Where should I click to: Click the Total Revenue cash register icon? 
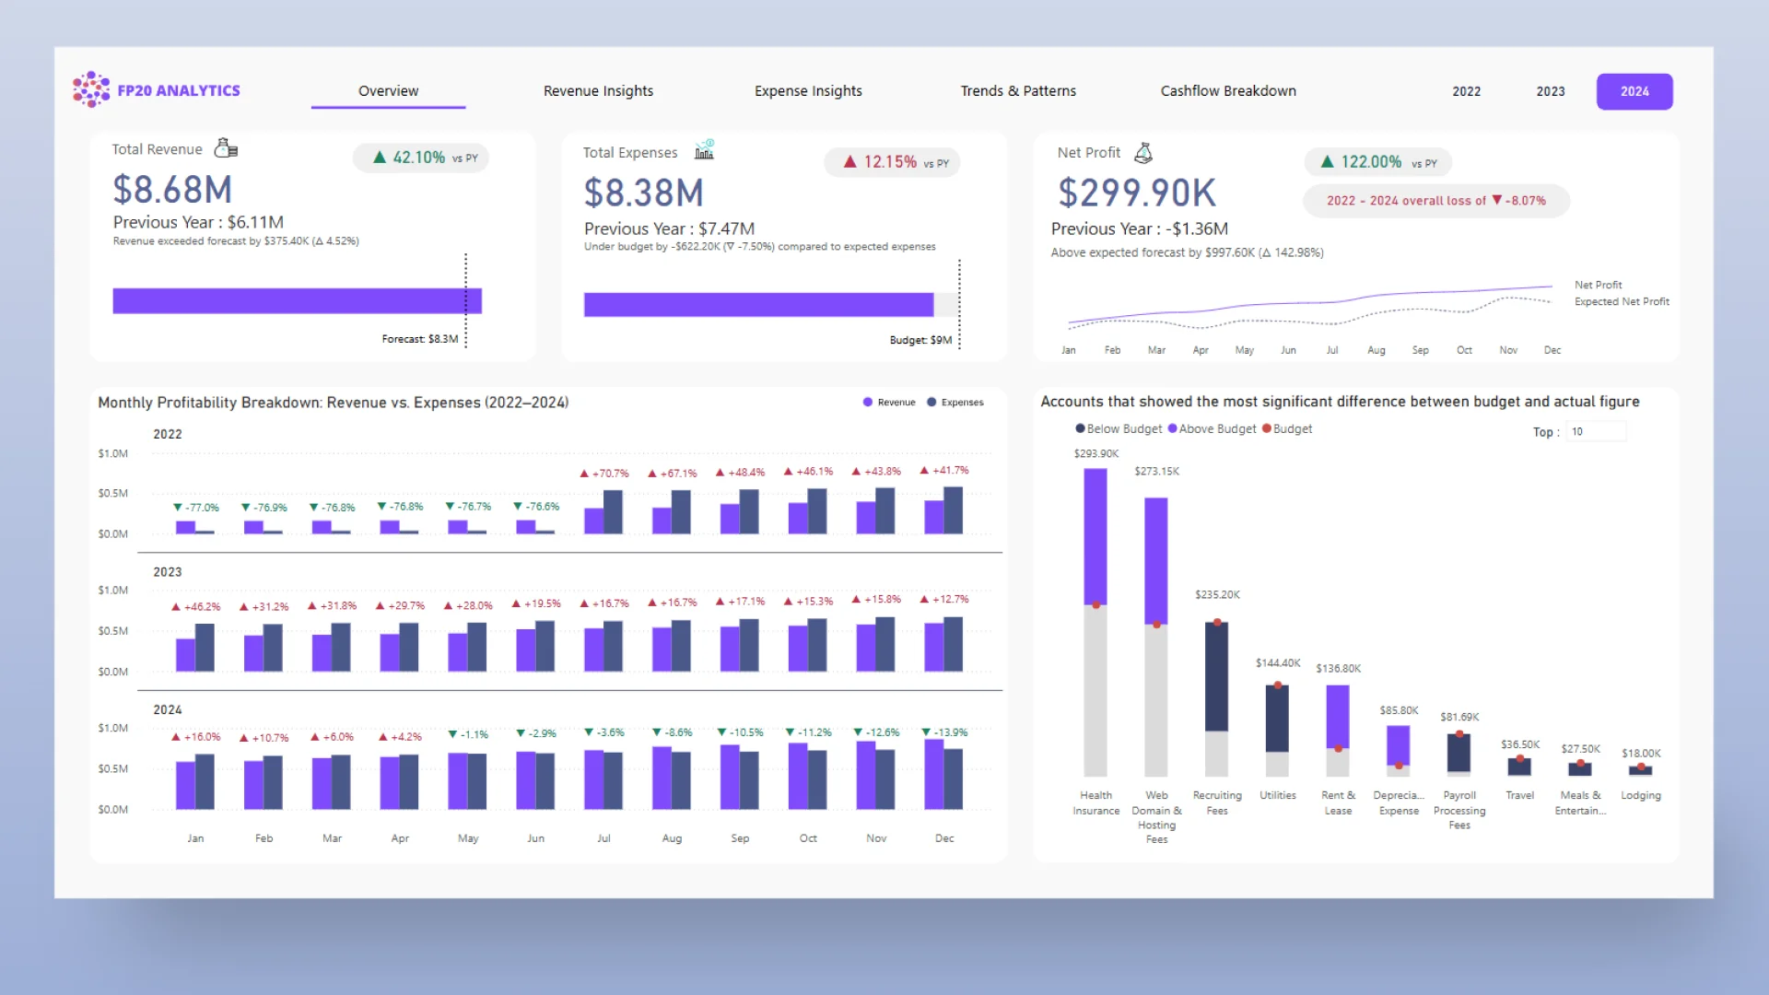pyautogui.click(x=226, y=148)
